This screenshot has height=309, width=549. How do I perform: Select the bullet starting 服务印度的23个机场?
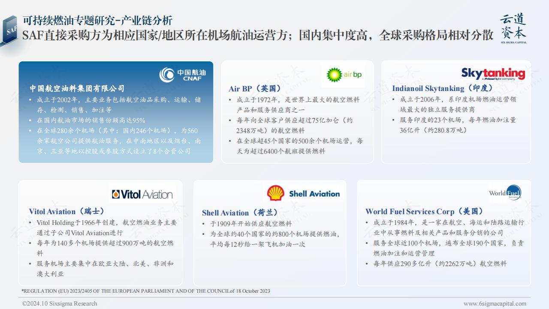coord(454,125)
